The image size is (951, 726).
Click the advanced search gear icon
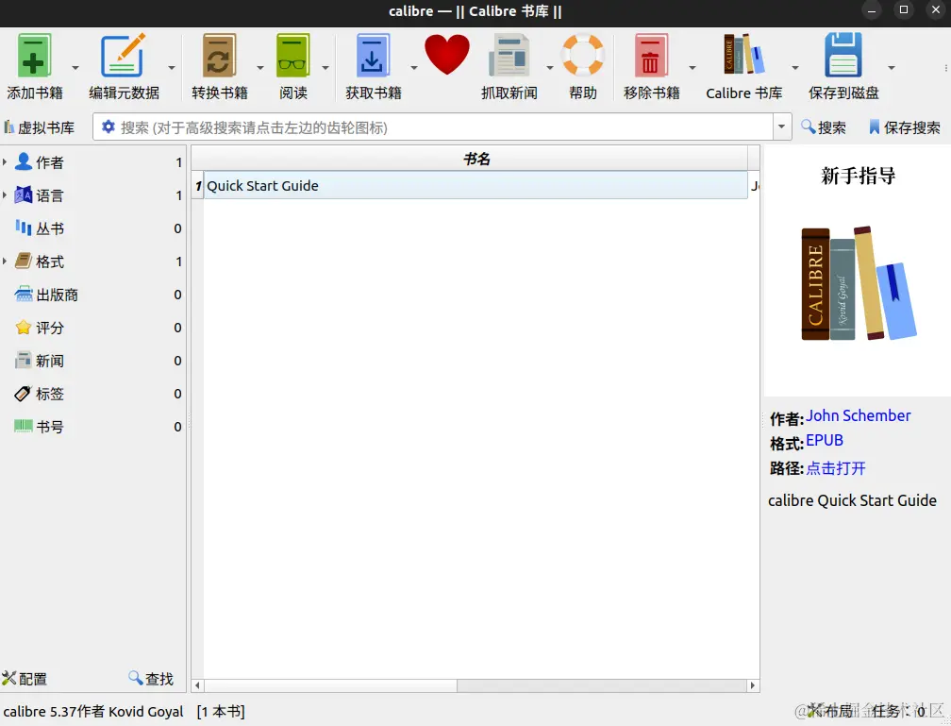(x=108, y=127)
